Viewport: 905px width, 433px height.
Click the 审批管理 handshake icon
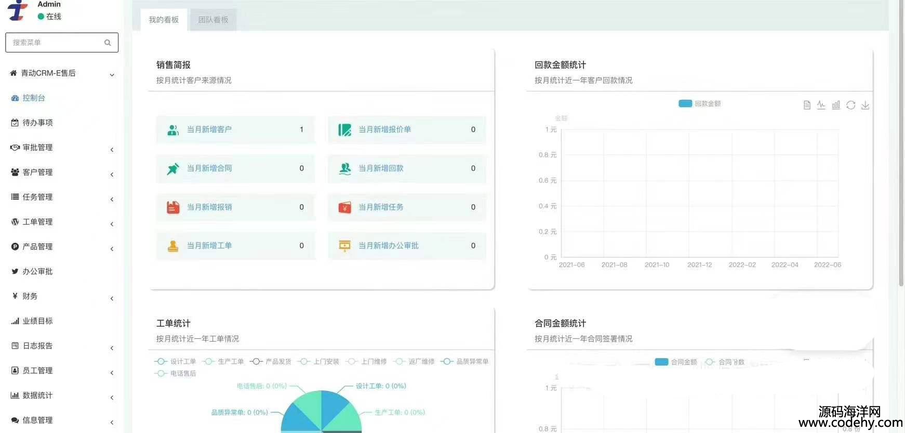[15, 148]
